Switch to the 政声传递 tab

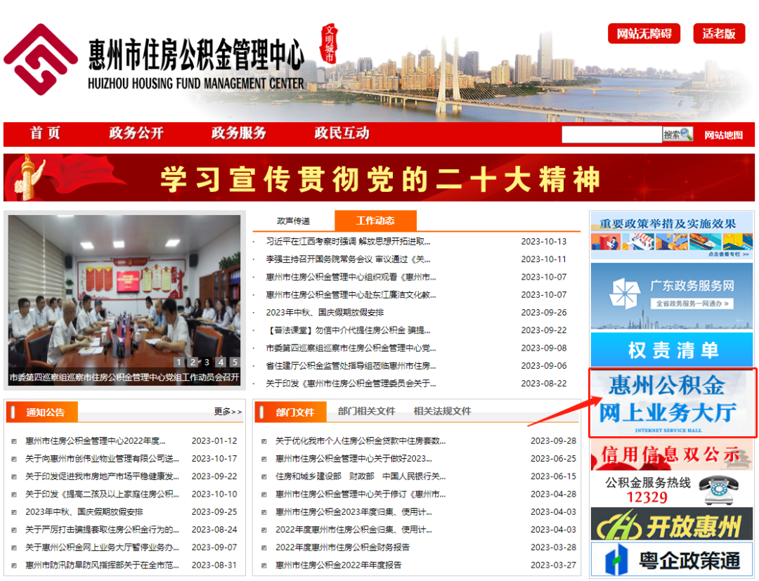tap(293, 221)
